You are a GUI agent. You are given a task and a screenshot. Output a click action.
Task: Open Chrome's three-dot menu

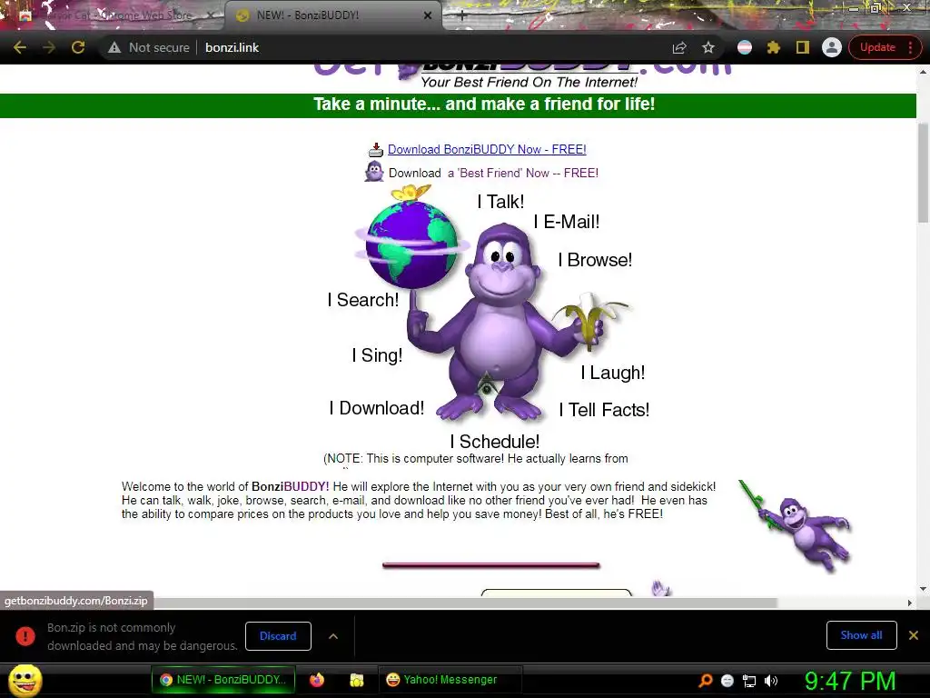tap(910, 47)
